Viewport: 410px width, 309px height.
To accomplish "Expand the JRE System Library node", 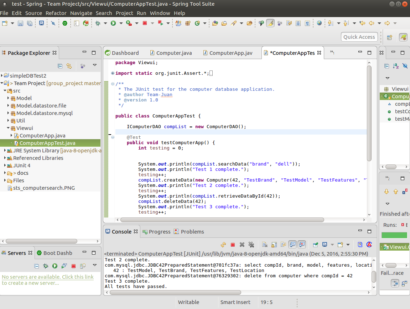I will pos(5,151).
